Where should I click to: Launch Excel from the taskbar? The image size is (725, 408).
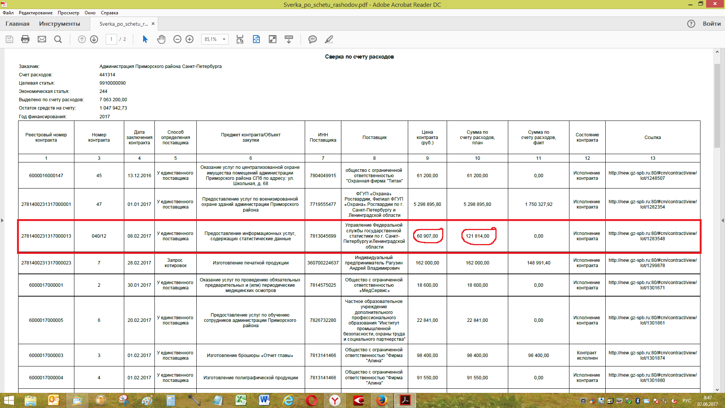coord(241,400)
